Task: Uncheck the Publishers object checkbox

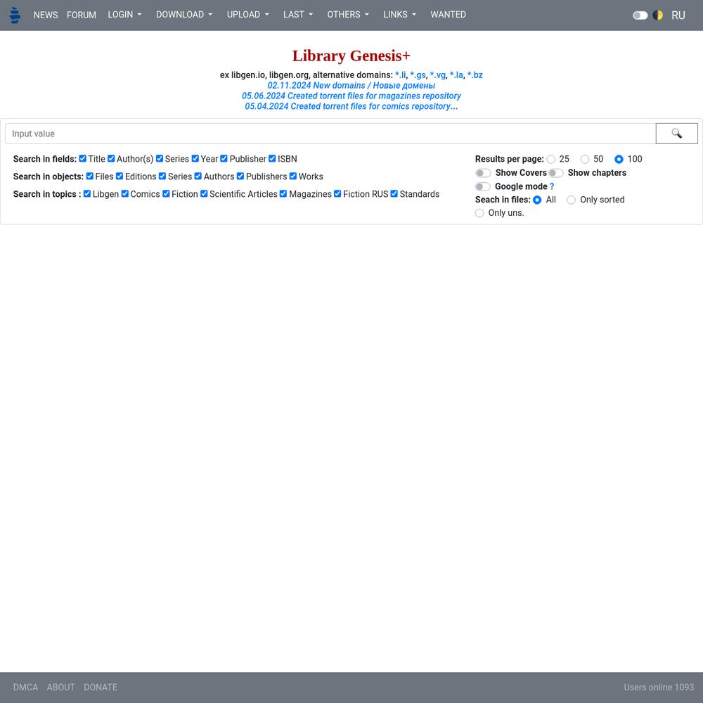Action: (x=240, y=176)
